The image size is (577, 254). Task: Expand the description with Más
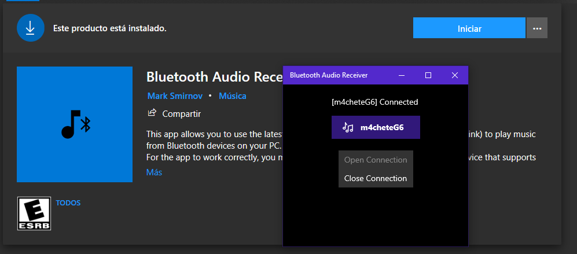pyautogui.click(x=154, y=172)
